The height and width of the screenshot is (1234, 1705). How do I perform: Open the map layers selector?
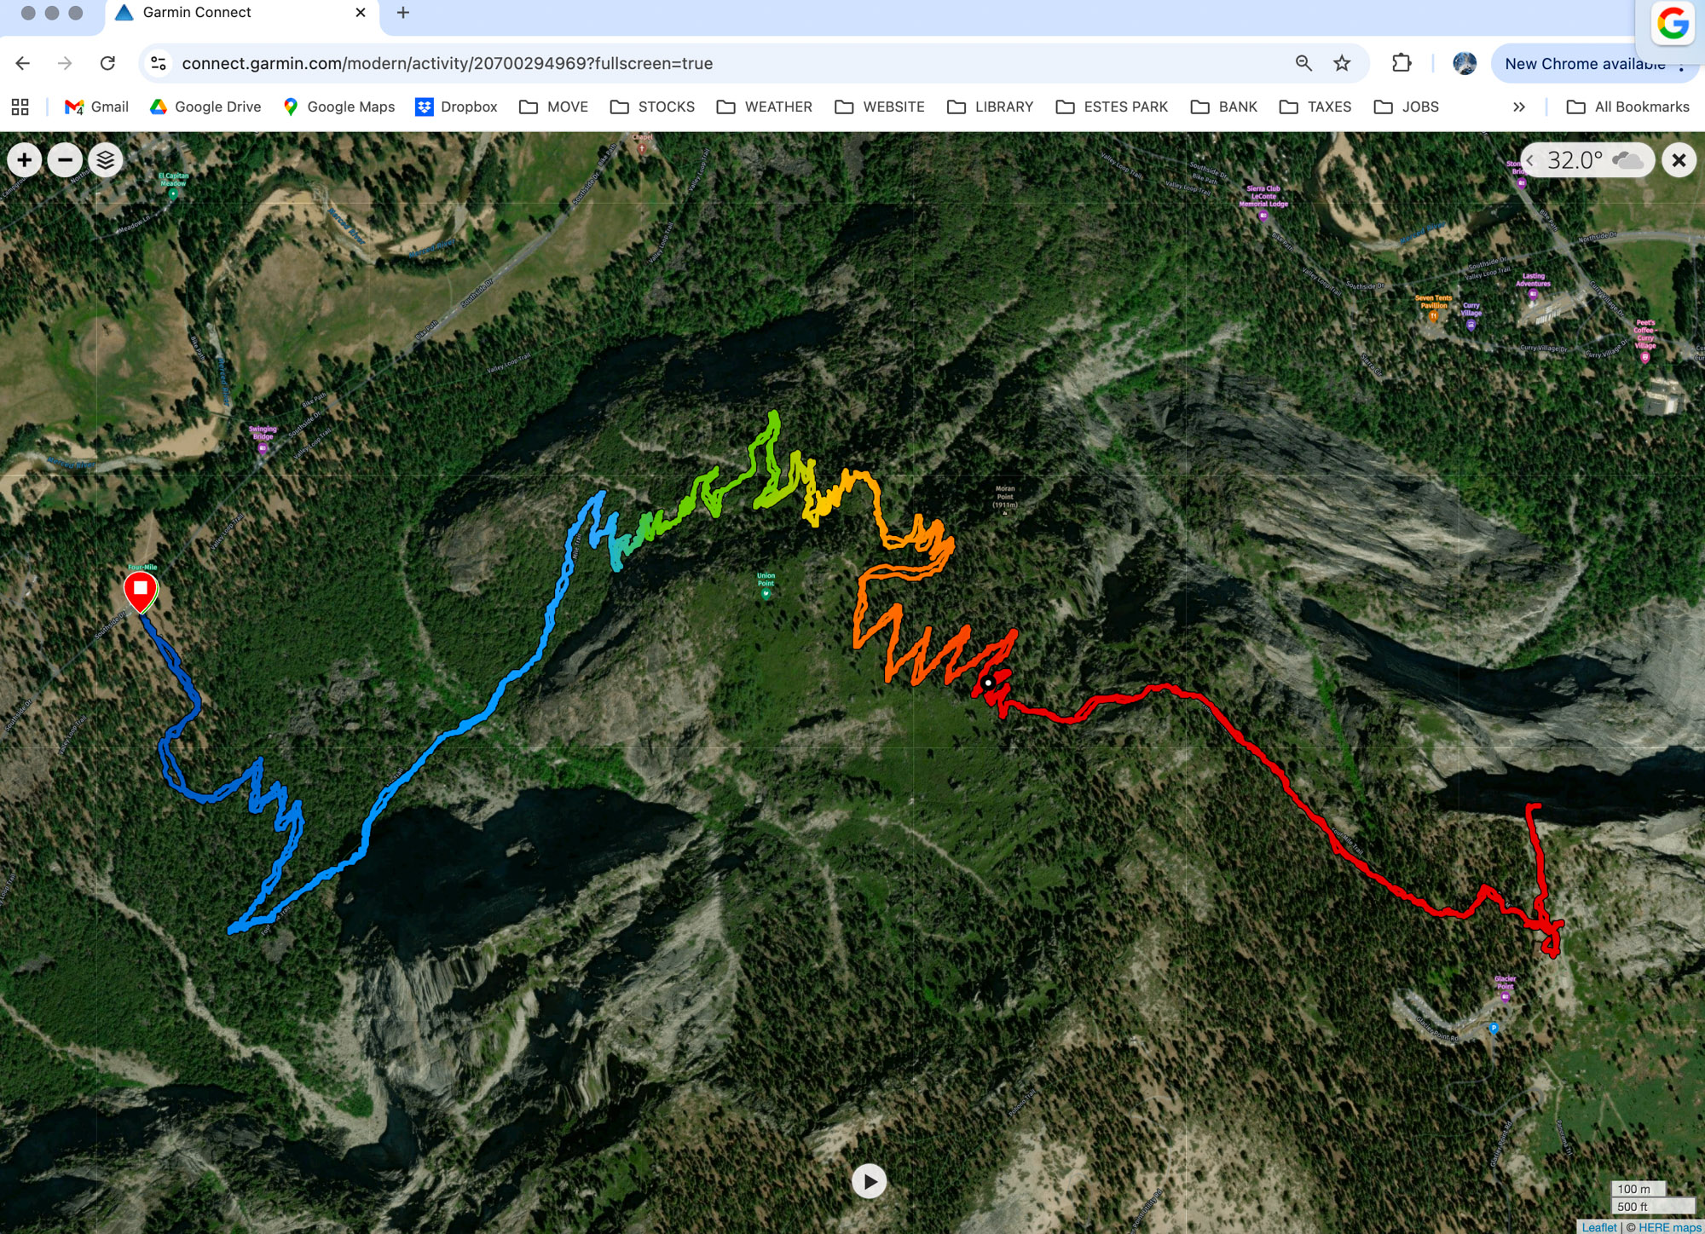[106, 160]
